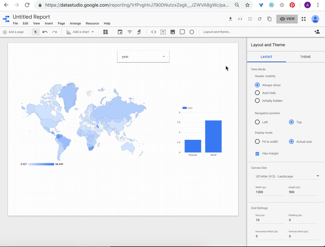Open the Help menu
325x247 pixels.
[107, 23]
